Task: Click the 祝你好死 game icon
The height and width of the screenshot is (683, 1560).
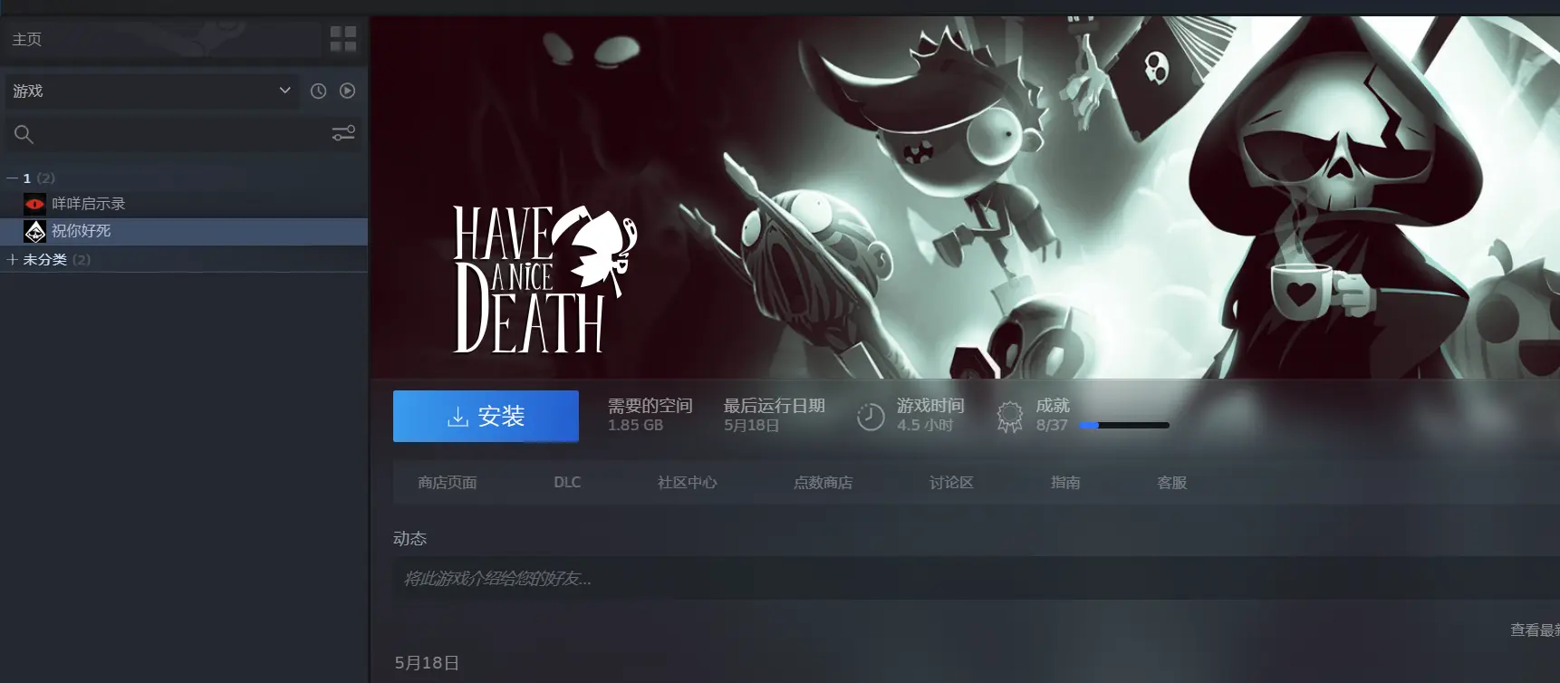Action: click(35, 231)
